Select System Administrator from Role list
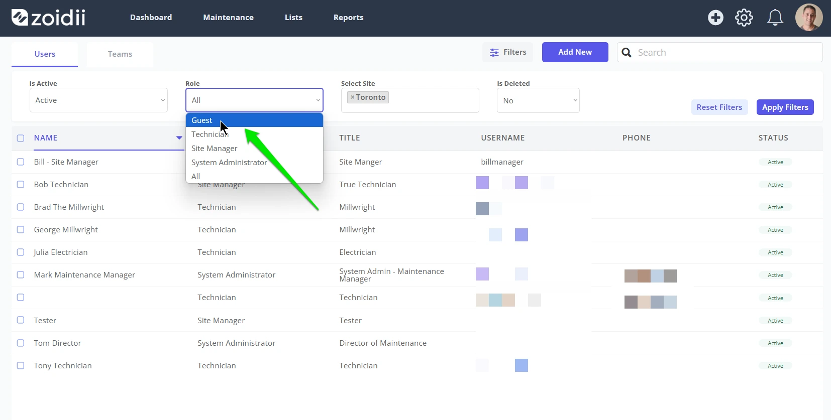Screen dimensions: 831x420 click(254, 163)
